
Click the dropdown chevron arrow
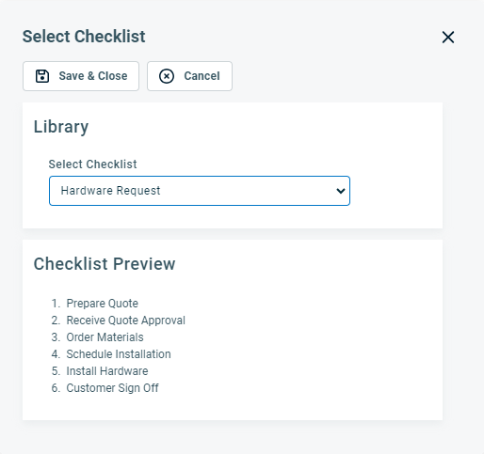(x=341, y=191)
